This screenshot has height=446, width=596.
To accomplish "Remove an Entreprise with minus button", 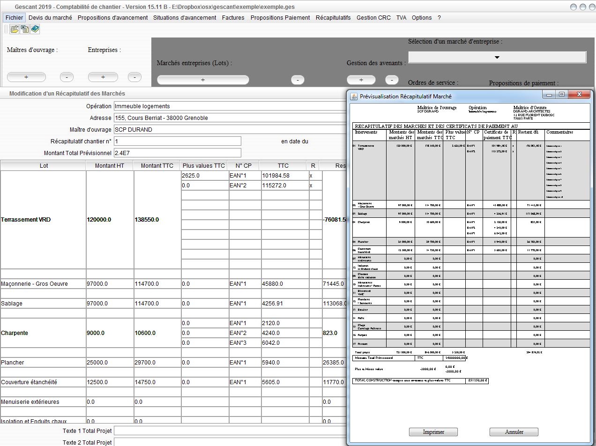I will click(x=134, y=77).
